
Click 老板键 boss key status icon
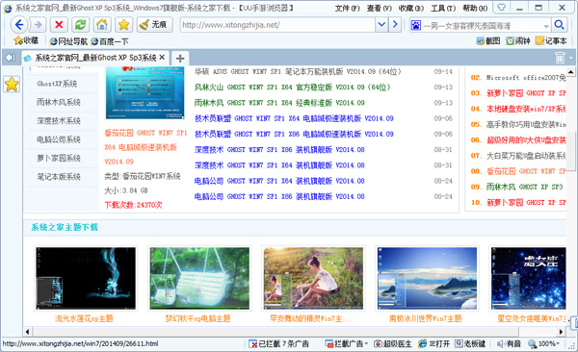pos(470,344)
